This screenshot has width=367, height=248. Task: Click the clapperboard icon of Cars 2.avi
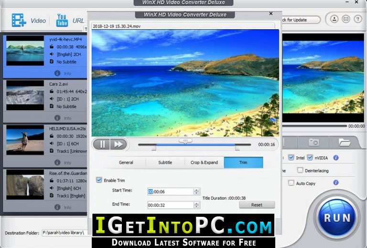[52, 91]
